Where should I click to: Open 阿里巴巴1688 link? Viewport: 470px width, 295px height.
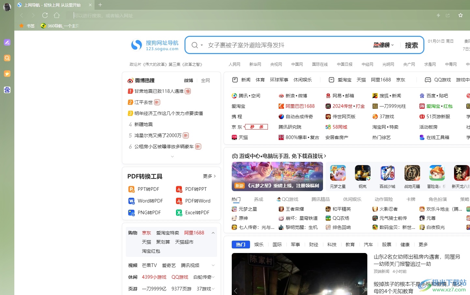pos(297,106)
